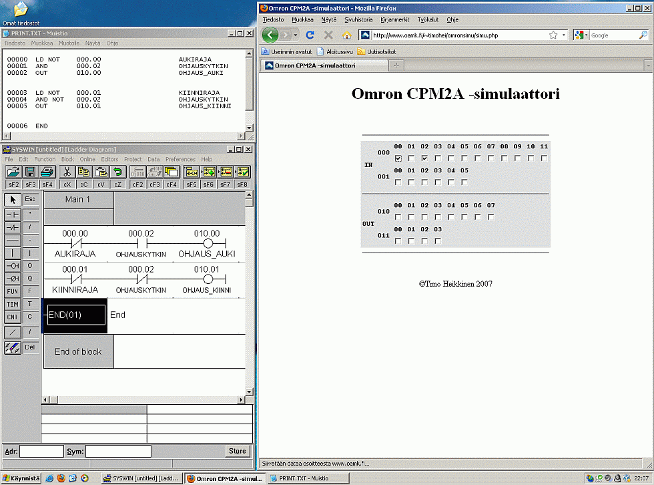Open the search engine dropdown in Firefox
654x485 pixels.
tap(580, 35)
